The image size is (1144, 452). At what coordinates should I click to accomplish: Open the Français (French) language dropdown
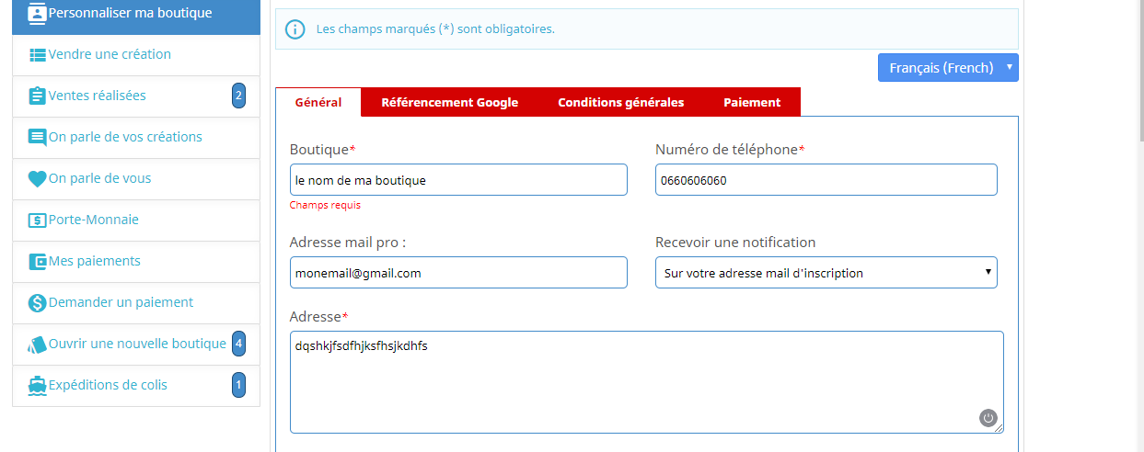[948, 68]
